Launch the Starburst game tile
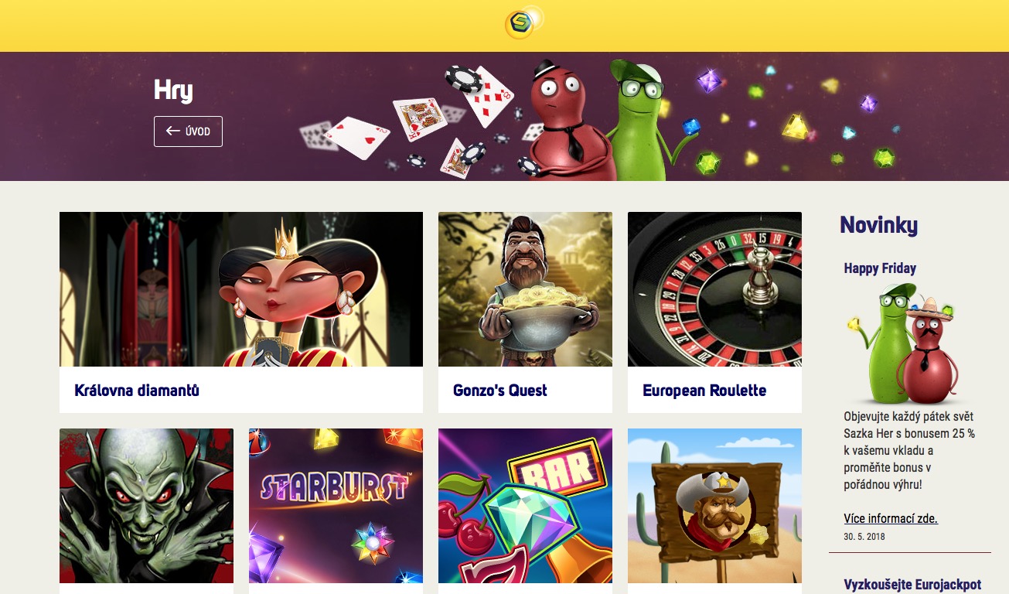Image resolution: width=1009 pixels, height=594 pixels. click(x=336, y=506)
